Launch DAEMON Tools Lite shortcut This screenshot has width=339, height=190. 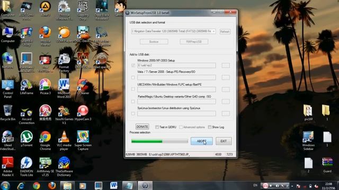click(26, 167)
